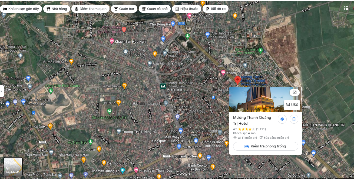Select La Ca Quán 2 restaurant marker
Image resolution: width=354 pixels, height=179 pixels.
click(124, 86)
